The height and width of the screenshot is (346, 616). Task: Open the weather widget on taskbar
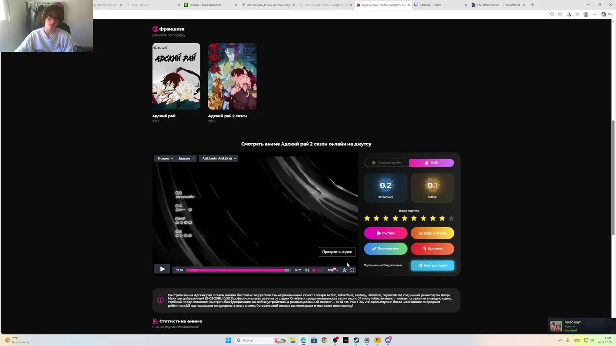17,340
